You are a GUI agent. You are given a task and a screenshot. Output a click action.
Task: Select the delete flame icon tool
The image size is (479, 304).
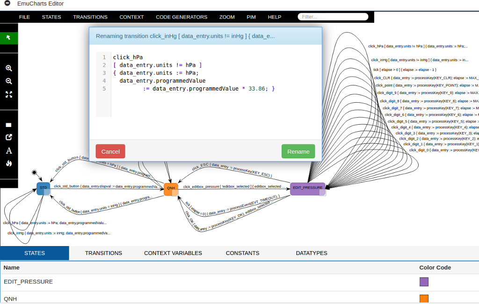click(9, 163)
